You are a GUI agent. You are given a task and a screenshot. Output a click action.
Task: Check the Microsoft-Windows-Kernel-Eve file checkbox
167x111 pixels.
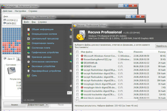coord(77,56)
